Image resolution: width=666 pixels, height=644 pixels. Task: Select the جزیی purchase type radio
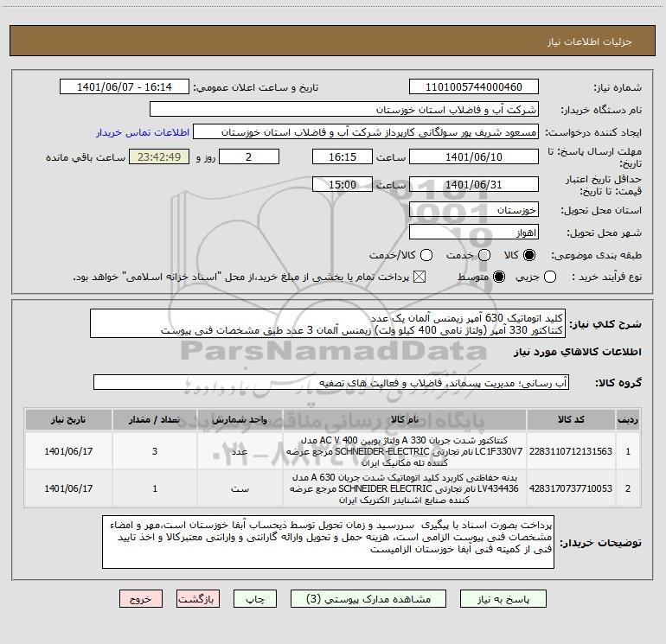click(549, 277)
